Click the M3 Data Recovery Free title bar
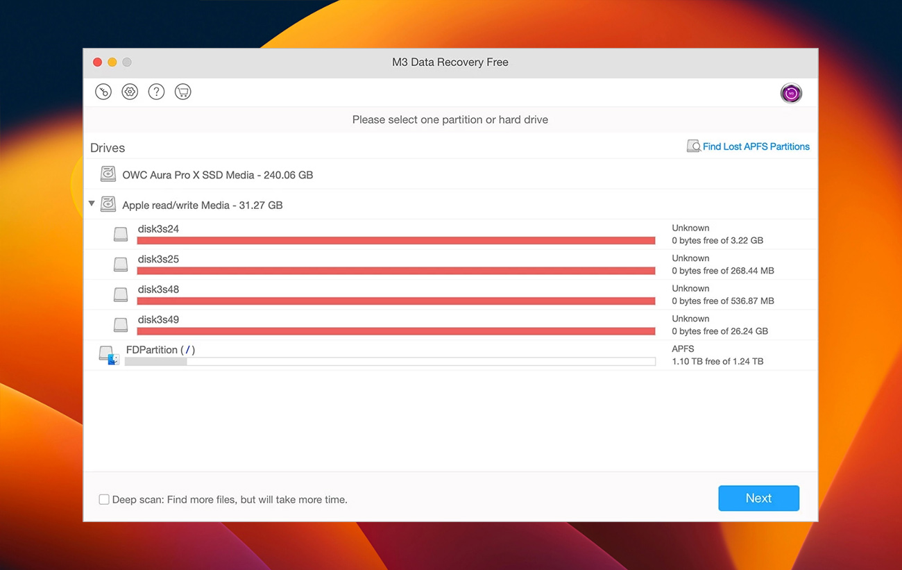This screenshot has width=902, height=570. [450, 62]
